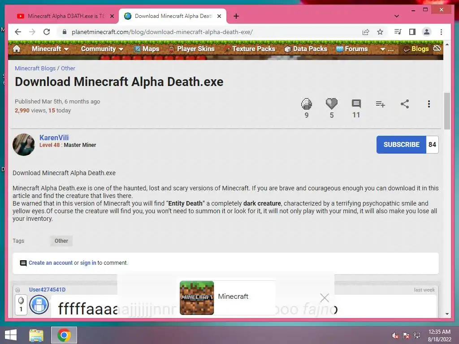The width and height of the screenshot is (459, 344).
Task: Open File Explorer from the taskbar
Action: [x=36, y=335]
